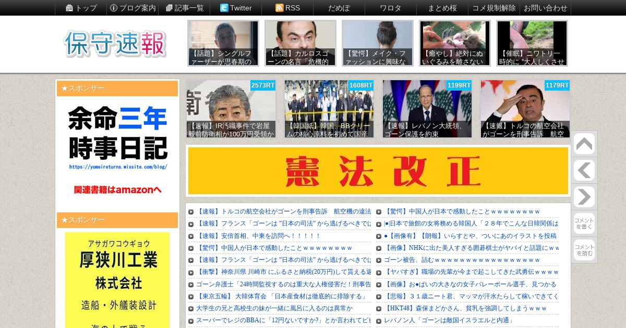Click the home icon beside トップ
The height and width of the screenshot is (328, 626).
pyautogui.click(x=69, y=8)
